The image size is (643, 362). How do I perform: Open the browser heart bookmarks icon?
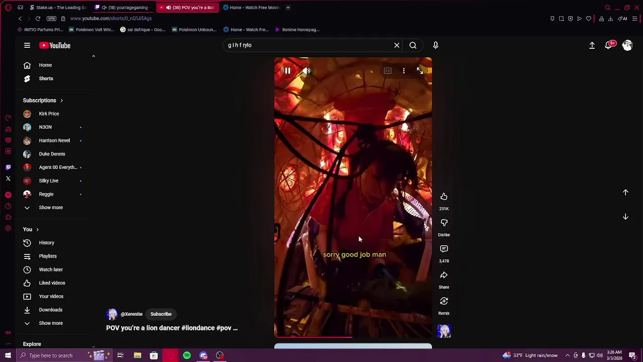click(x=588, y=19)
